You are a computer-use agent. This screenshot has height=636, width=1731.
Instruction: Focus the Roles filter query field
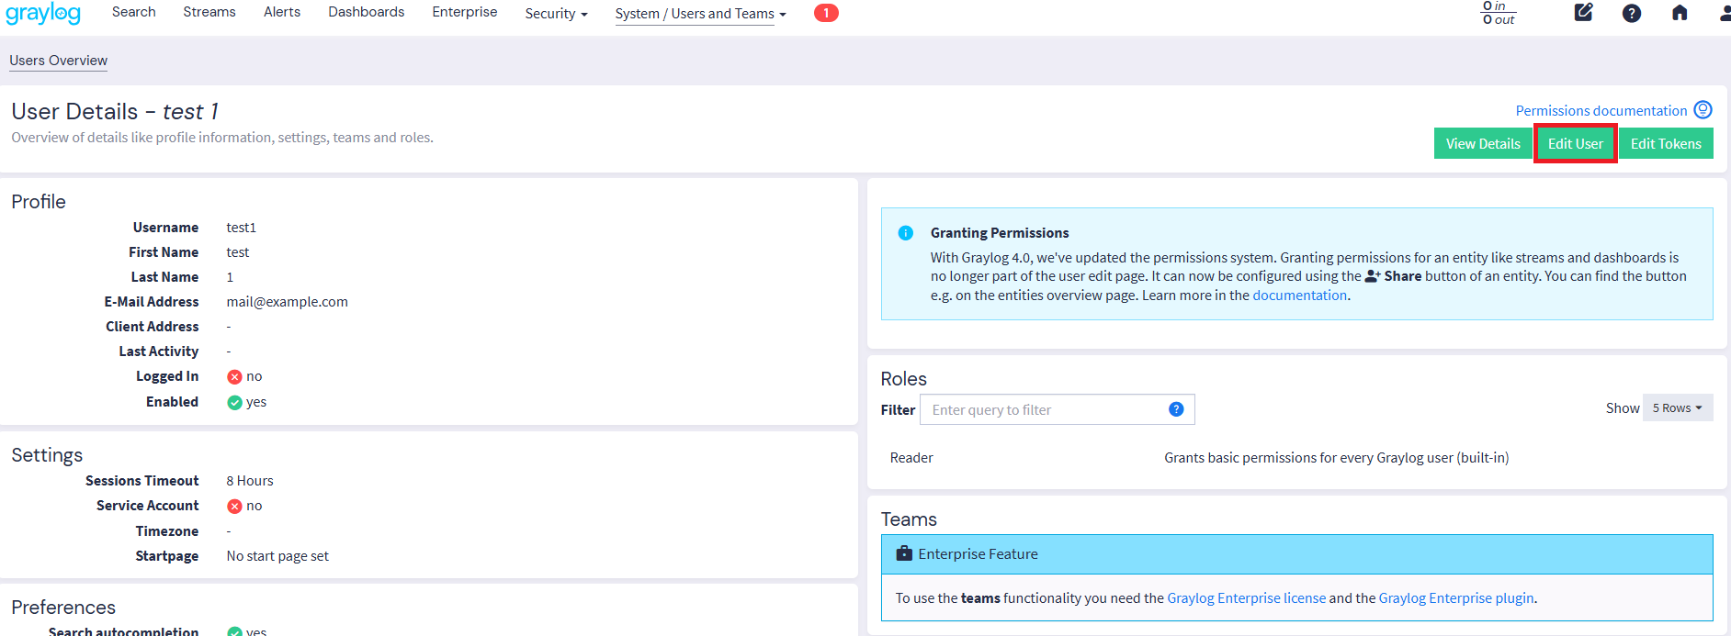tap(1043, 410)
